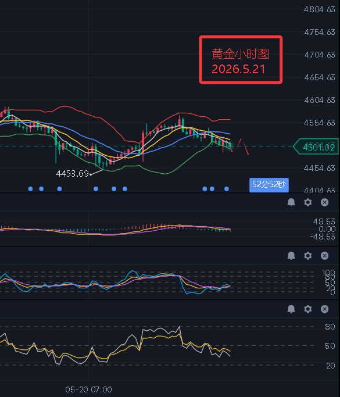The width and height of the screenshot is (340, 397).
Task: Open alert bell on RSI indicator panel
Action: point(291,309)
